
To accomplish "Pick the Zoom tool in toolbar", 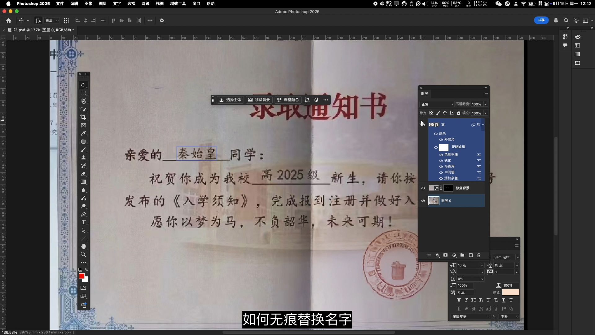I will point(83,254).
